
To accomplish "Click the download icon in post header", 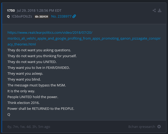I will [x=159, y=11].
